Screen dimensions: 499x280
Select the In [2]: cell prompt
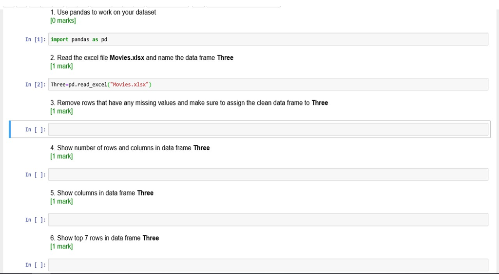point(35,84)
